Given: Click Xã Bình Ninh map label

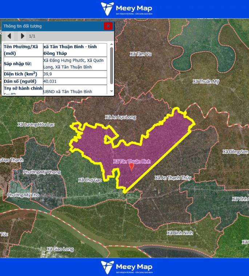Looking at the screenshot, I should pos(180,233).
